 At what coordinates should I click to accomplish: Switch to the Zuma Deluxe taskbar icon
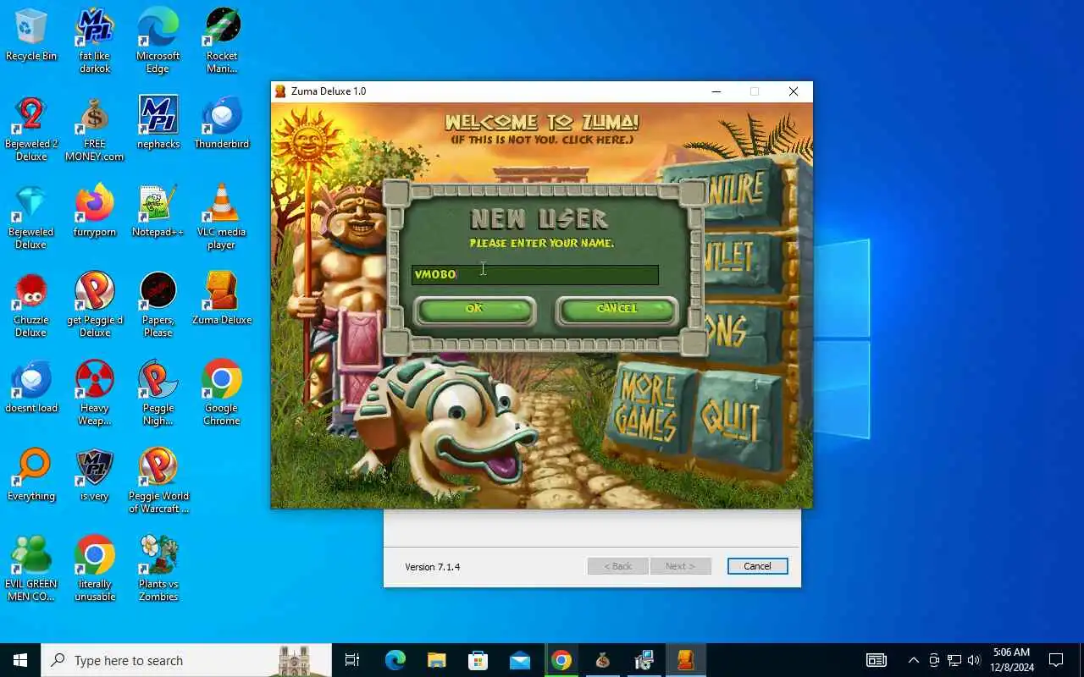686,660
